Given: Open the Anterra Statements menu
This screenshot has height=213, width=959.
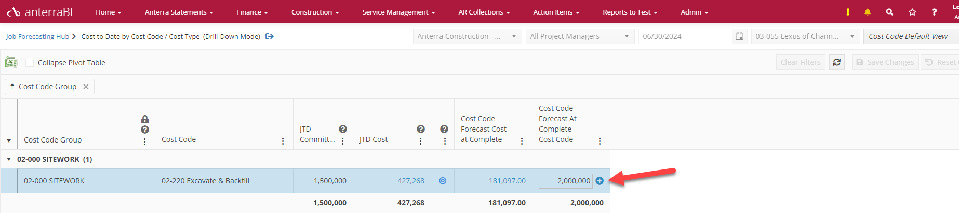Looking at the screenshot, I should 179,12.
